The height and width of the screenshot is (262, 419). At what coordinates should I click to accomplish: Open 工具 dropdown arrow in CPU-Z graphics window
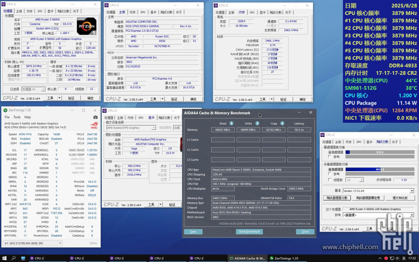click(160, 205)
